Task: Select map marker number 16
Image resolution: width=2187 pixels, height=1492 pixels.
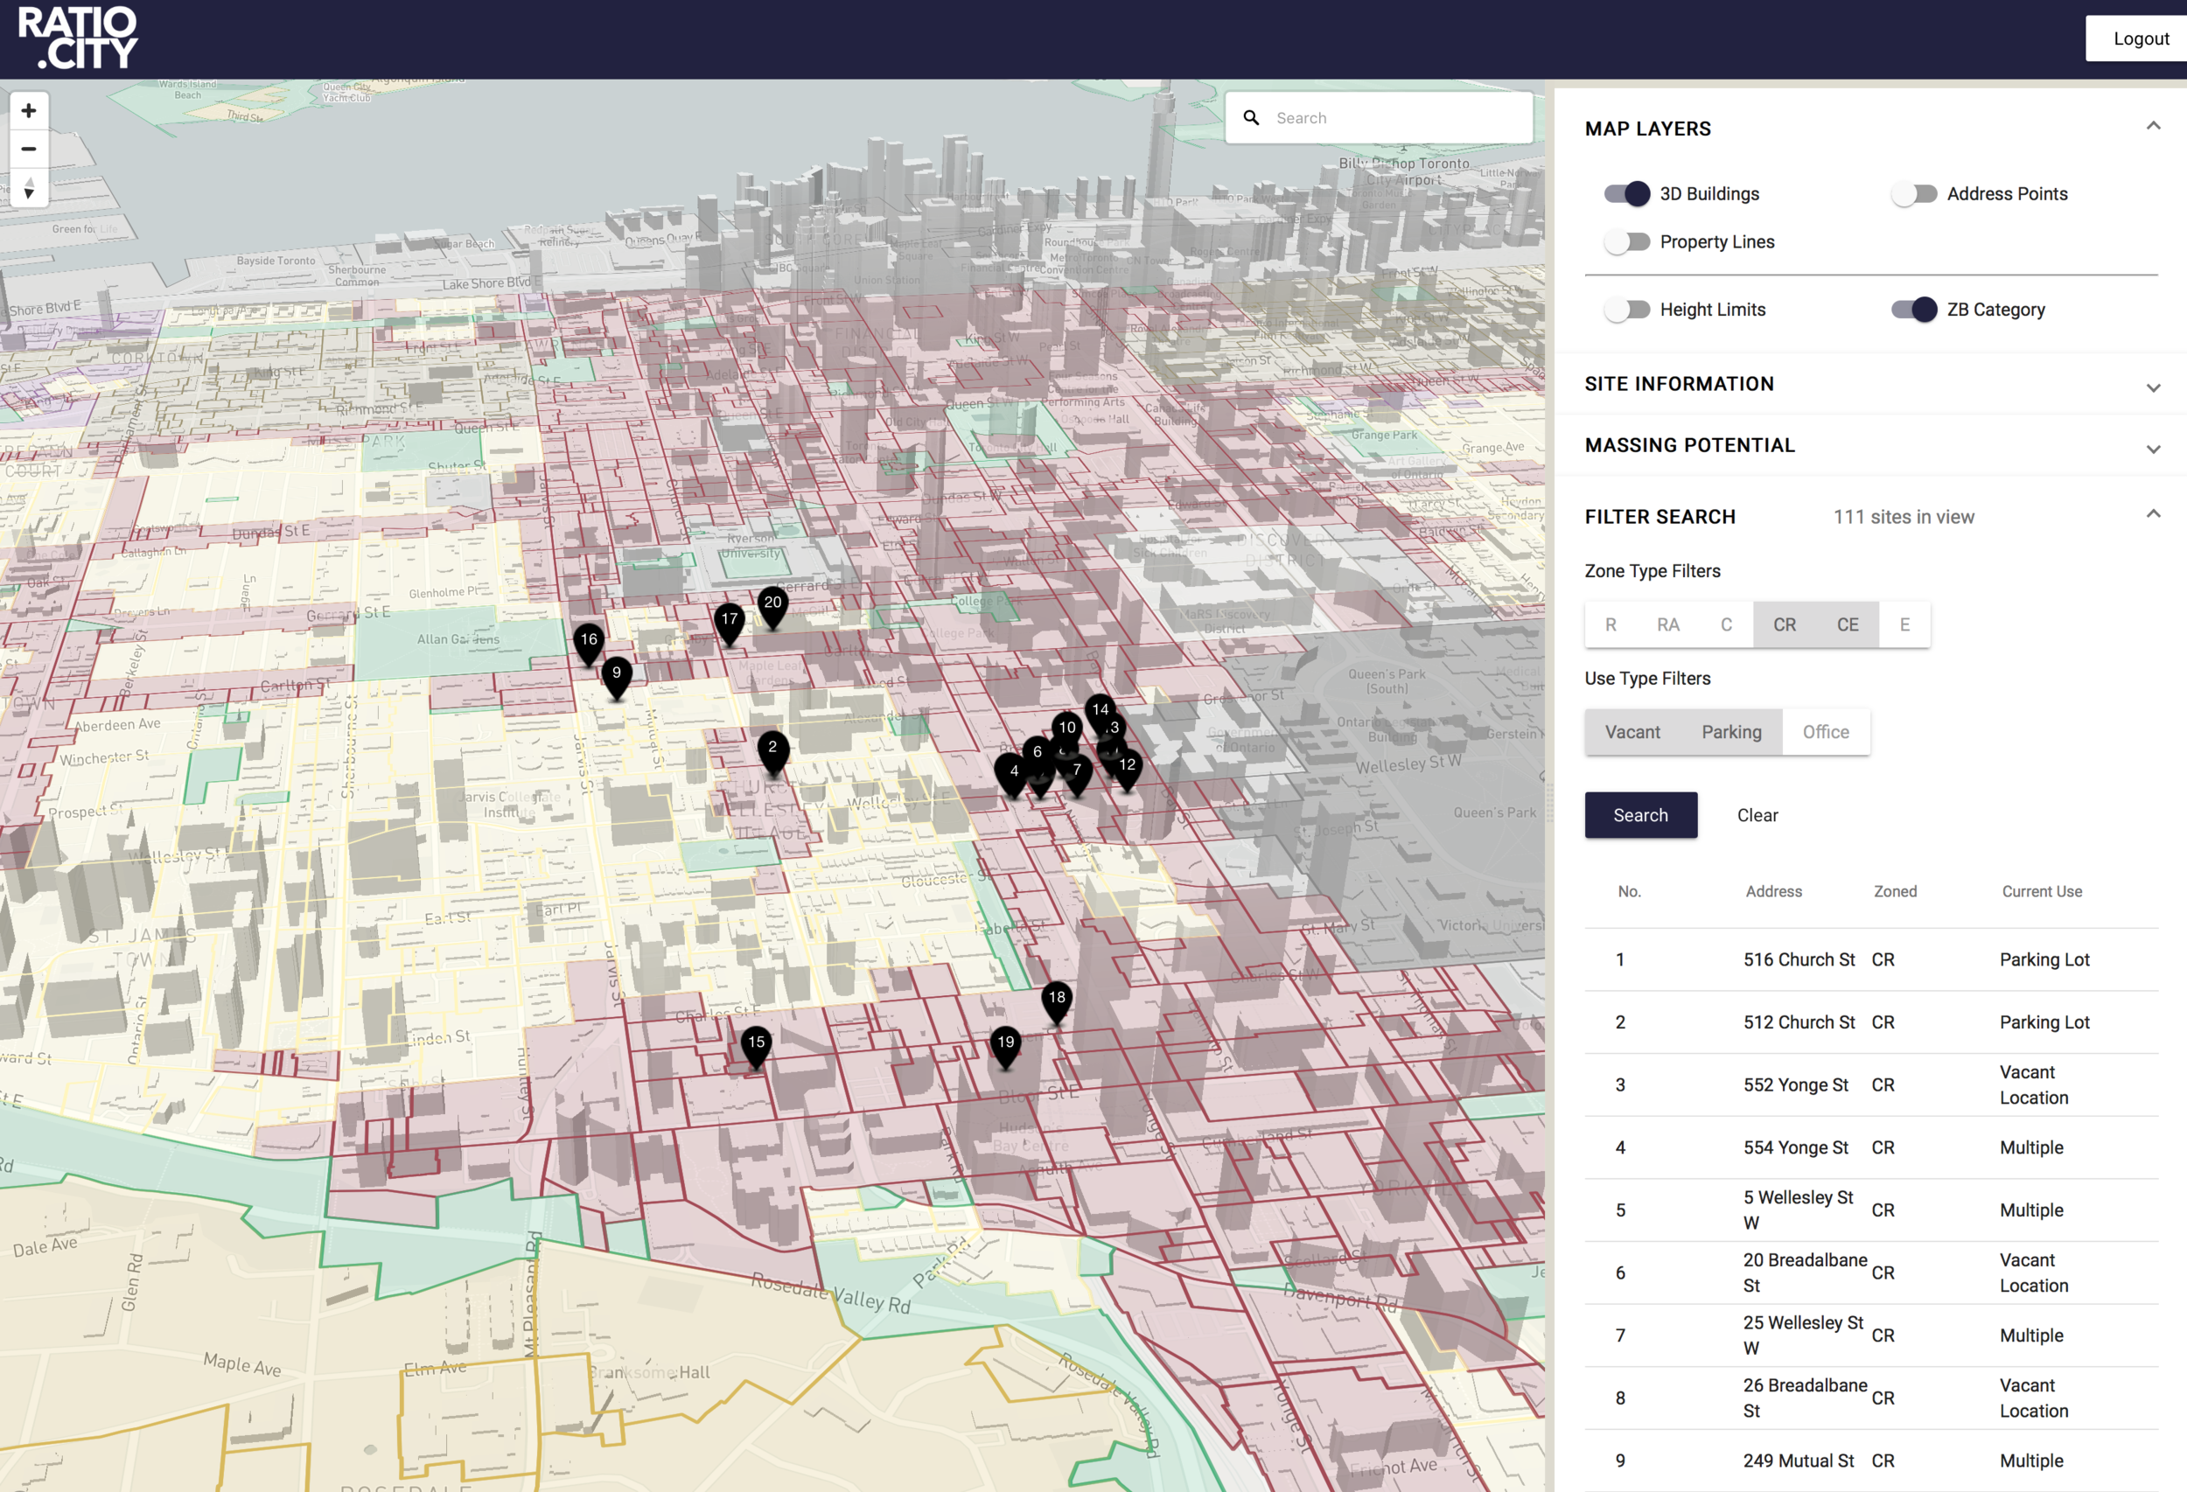Action: click(589, 644)
